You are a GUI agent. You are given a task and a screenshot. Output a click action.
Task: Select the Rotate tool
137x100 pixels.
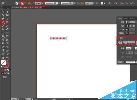pos(3,33)
